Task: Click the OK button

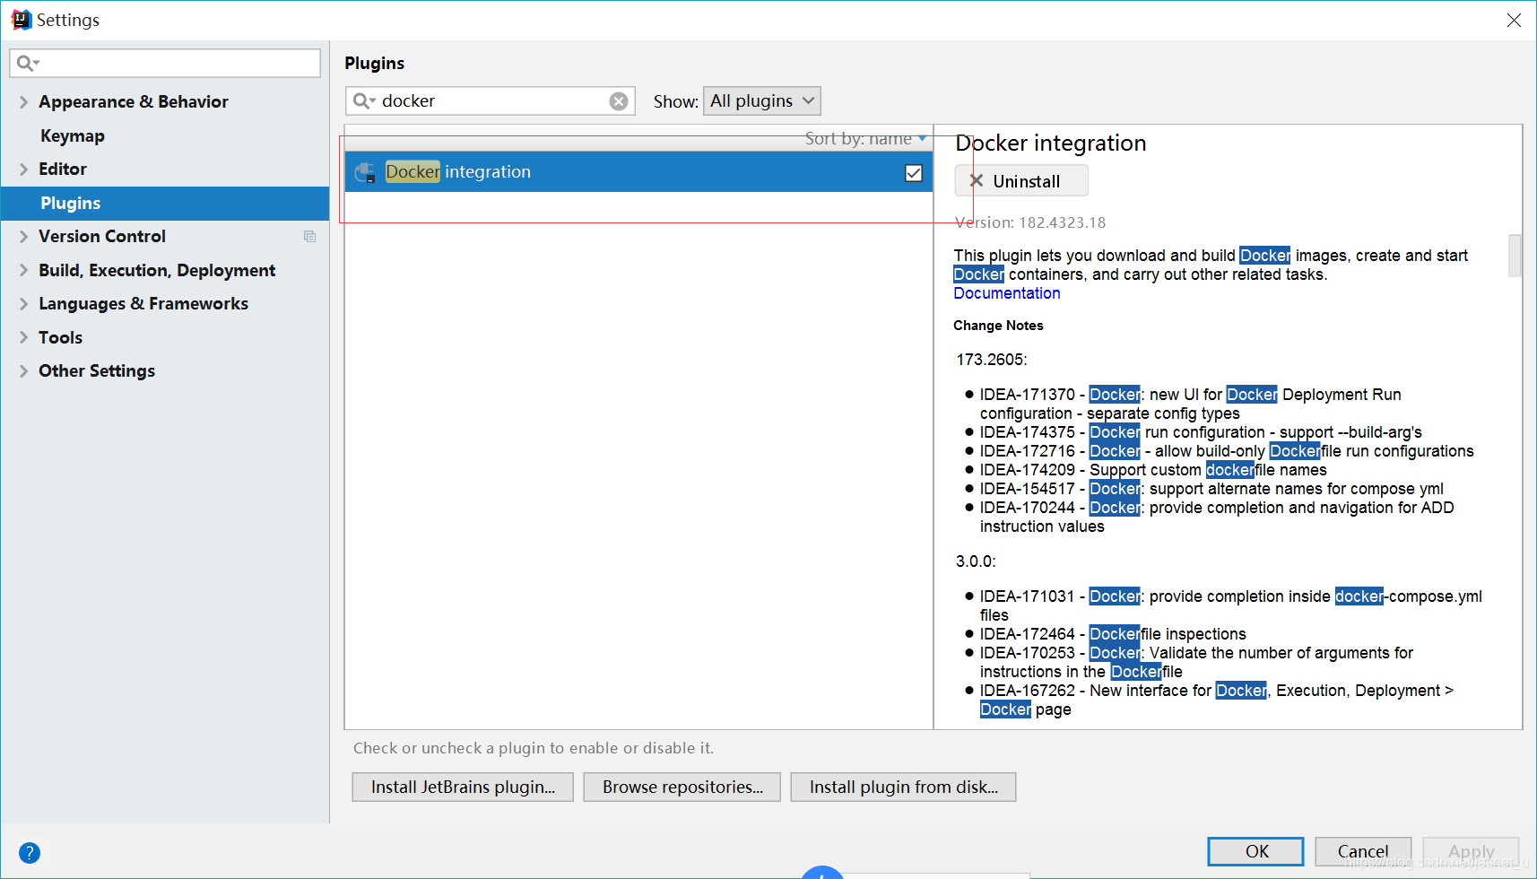Action: (1256, 851)
